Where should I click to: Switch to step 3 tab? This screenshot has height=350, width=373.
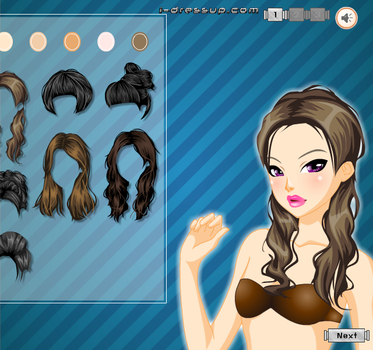coord(318,15)
